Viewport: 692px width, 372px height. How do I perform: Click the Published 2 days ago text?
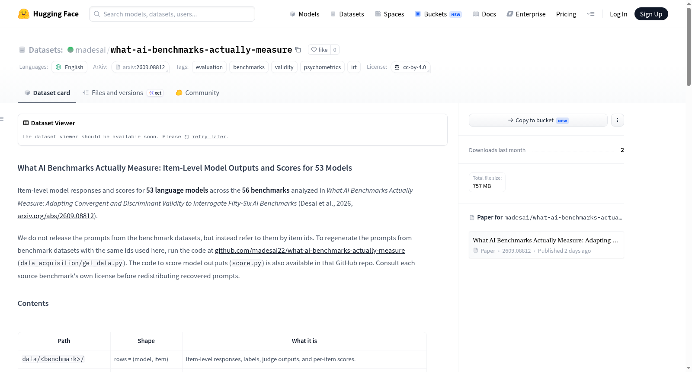[x=564, y=251]
